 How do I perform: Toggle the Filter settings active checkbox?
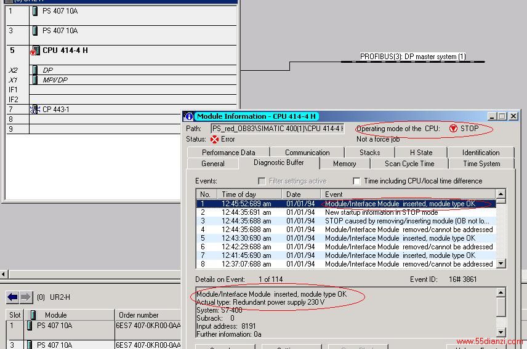point(262,181)
